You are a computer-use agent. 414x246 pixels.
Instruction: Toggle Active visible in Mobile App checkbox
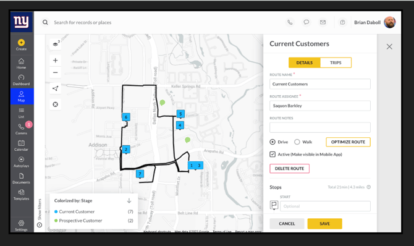click(x=272, y=155)
